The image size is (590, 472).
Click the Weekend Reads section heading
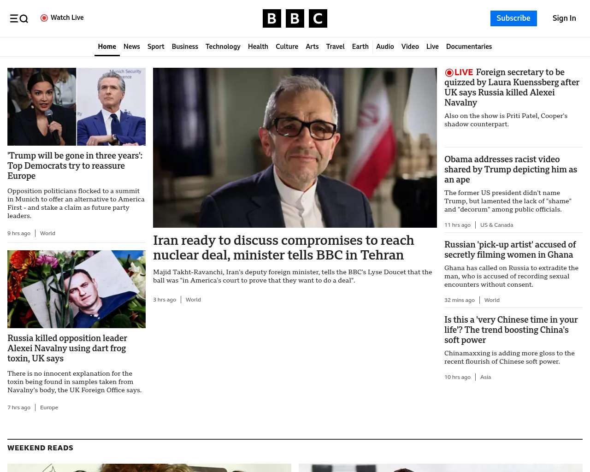(x=40, y=448)
